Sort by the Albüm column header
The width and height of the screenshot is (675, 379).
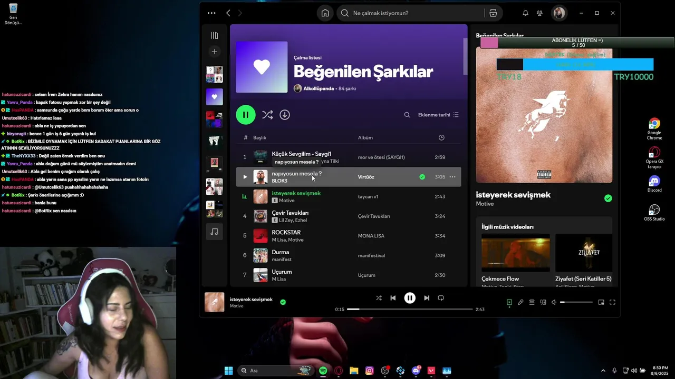point(365,137)
